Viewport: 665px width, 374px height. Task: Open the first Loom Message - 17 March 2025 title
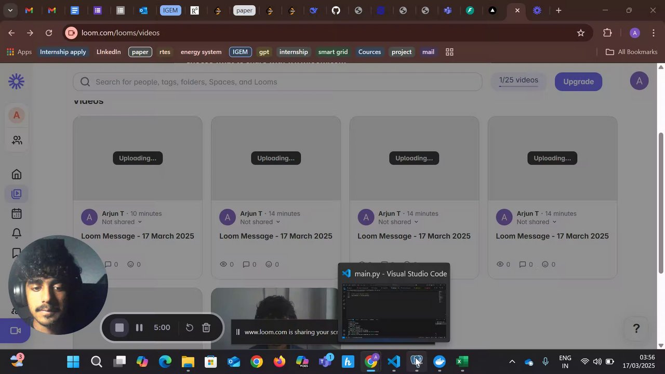(x=138, y=236)
